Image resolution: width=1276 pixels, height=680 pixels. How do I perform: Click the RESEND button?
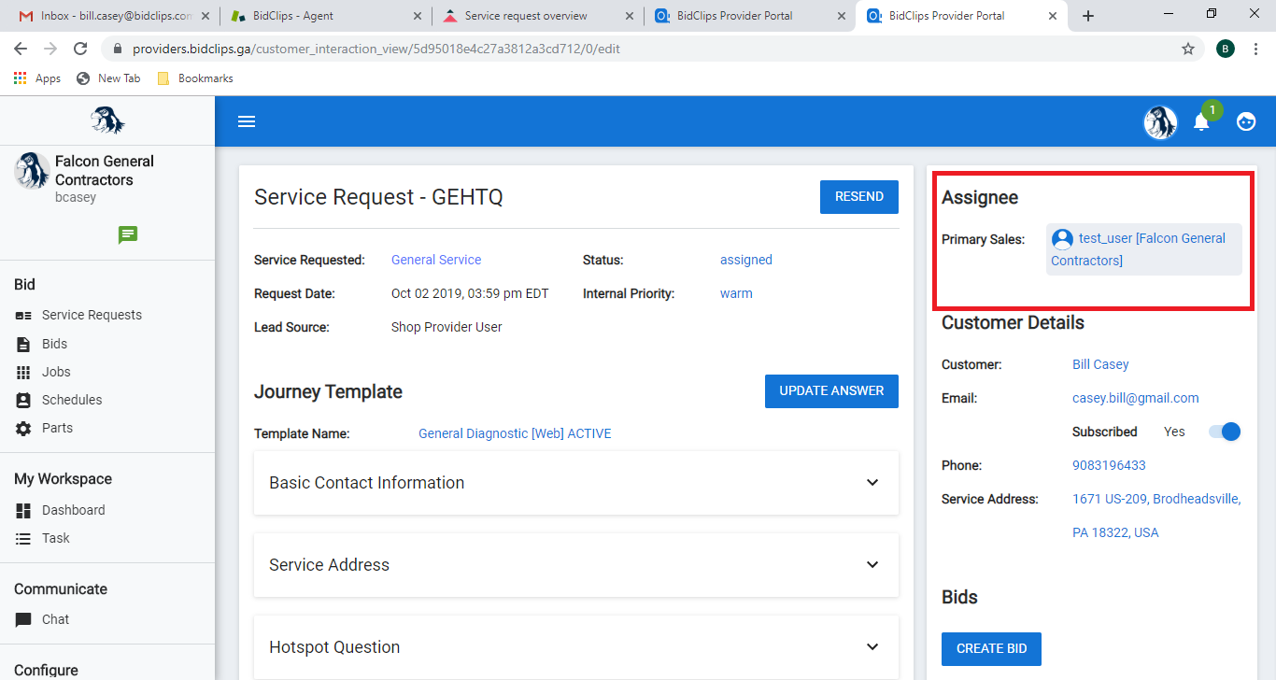[x=859, y=197]
